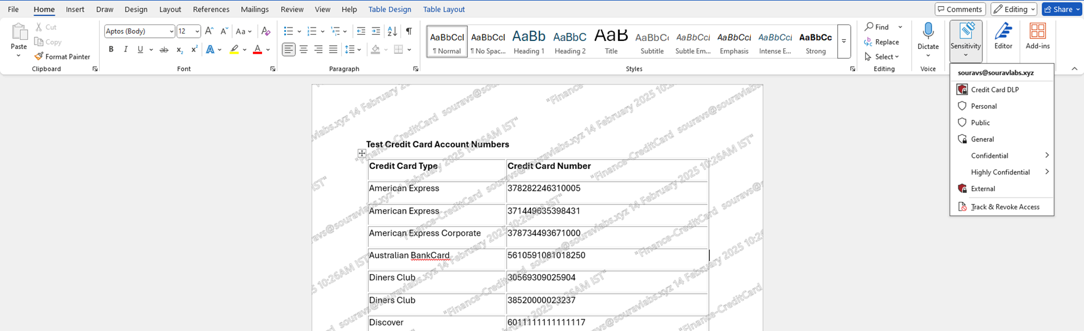Screen dimensions: 1084x331
Task: Open the font size dropdown
Action: coord(197,31)
